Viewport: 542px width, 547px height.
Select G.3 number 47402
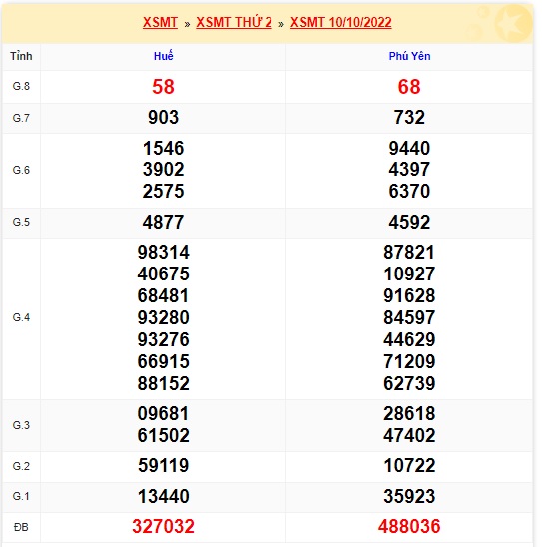click(x=409, y=436)
